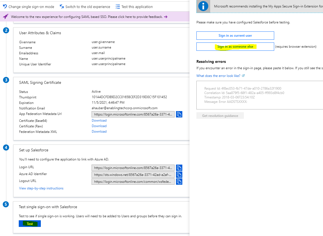Click the external link icon beside the error question
The width and height of the screenshot is (323, 236).
(243, 76)
